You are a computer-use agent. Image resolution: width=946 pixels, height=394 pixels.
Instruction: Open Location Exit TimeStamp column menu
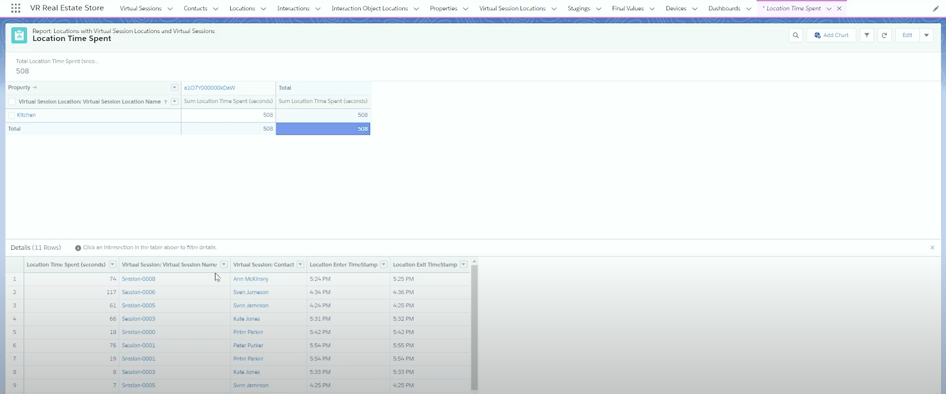coord(463,264)
